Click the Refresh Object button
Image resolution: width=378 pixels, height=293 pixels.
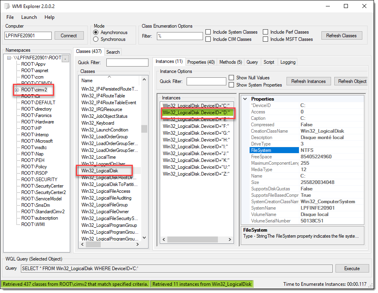click(352, 81)
